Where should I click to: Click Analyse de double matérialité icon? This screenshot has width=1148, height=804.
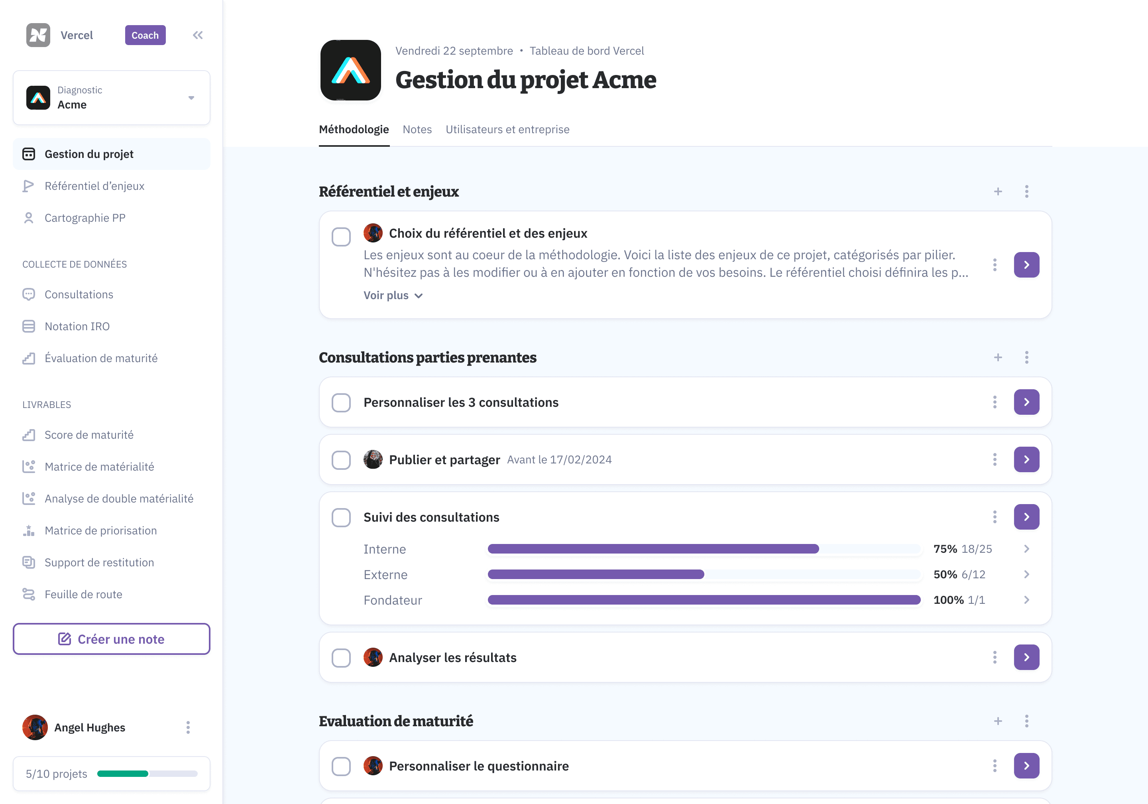pyautogui.click(x=28, y=499)
